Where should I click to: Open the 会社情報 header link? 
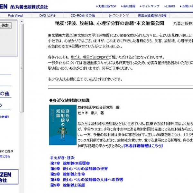click(128, 6)
